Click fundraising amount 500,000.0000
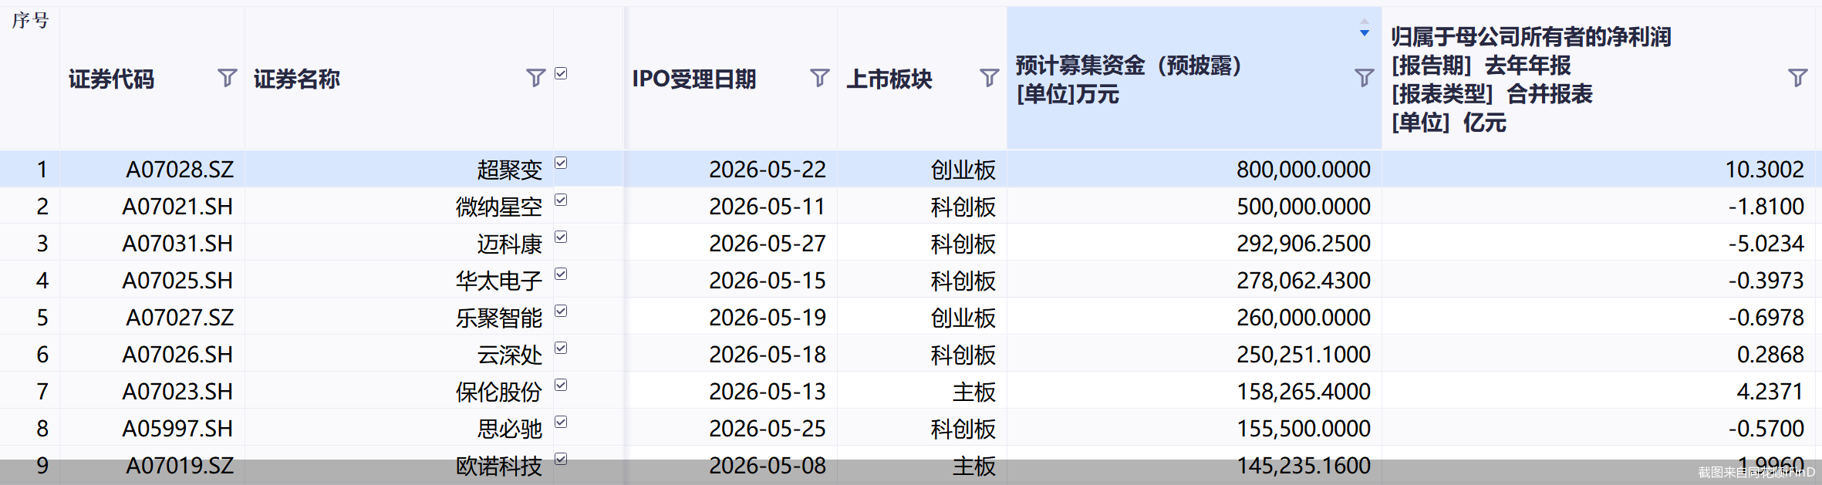This screenshot has width=1822, height=485. coord(1304,206)
